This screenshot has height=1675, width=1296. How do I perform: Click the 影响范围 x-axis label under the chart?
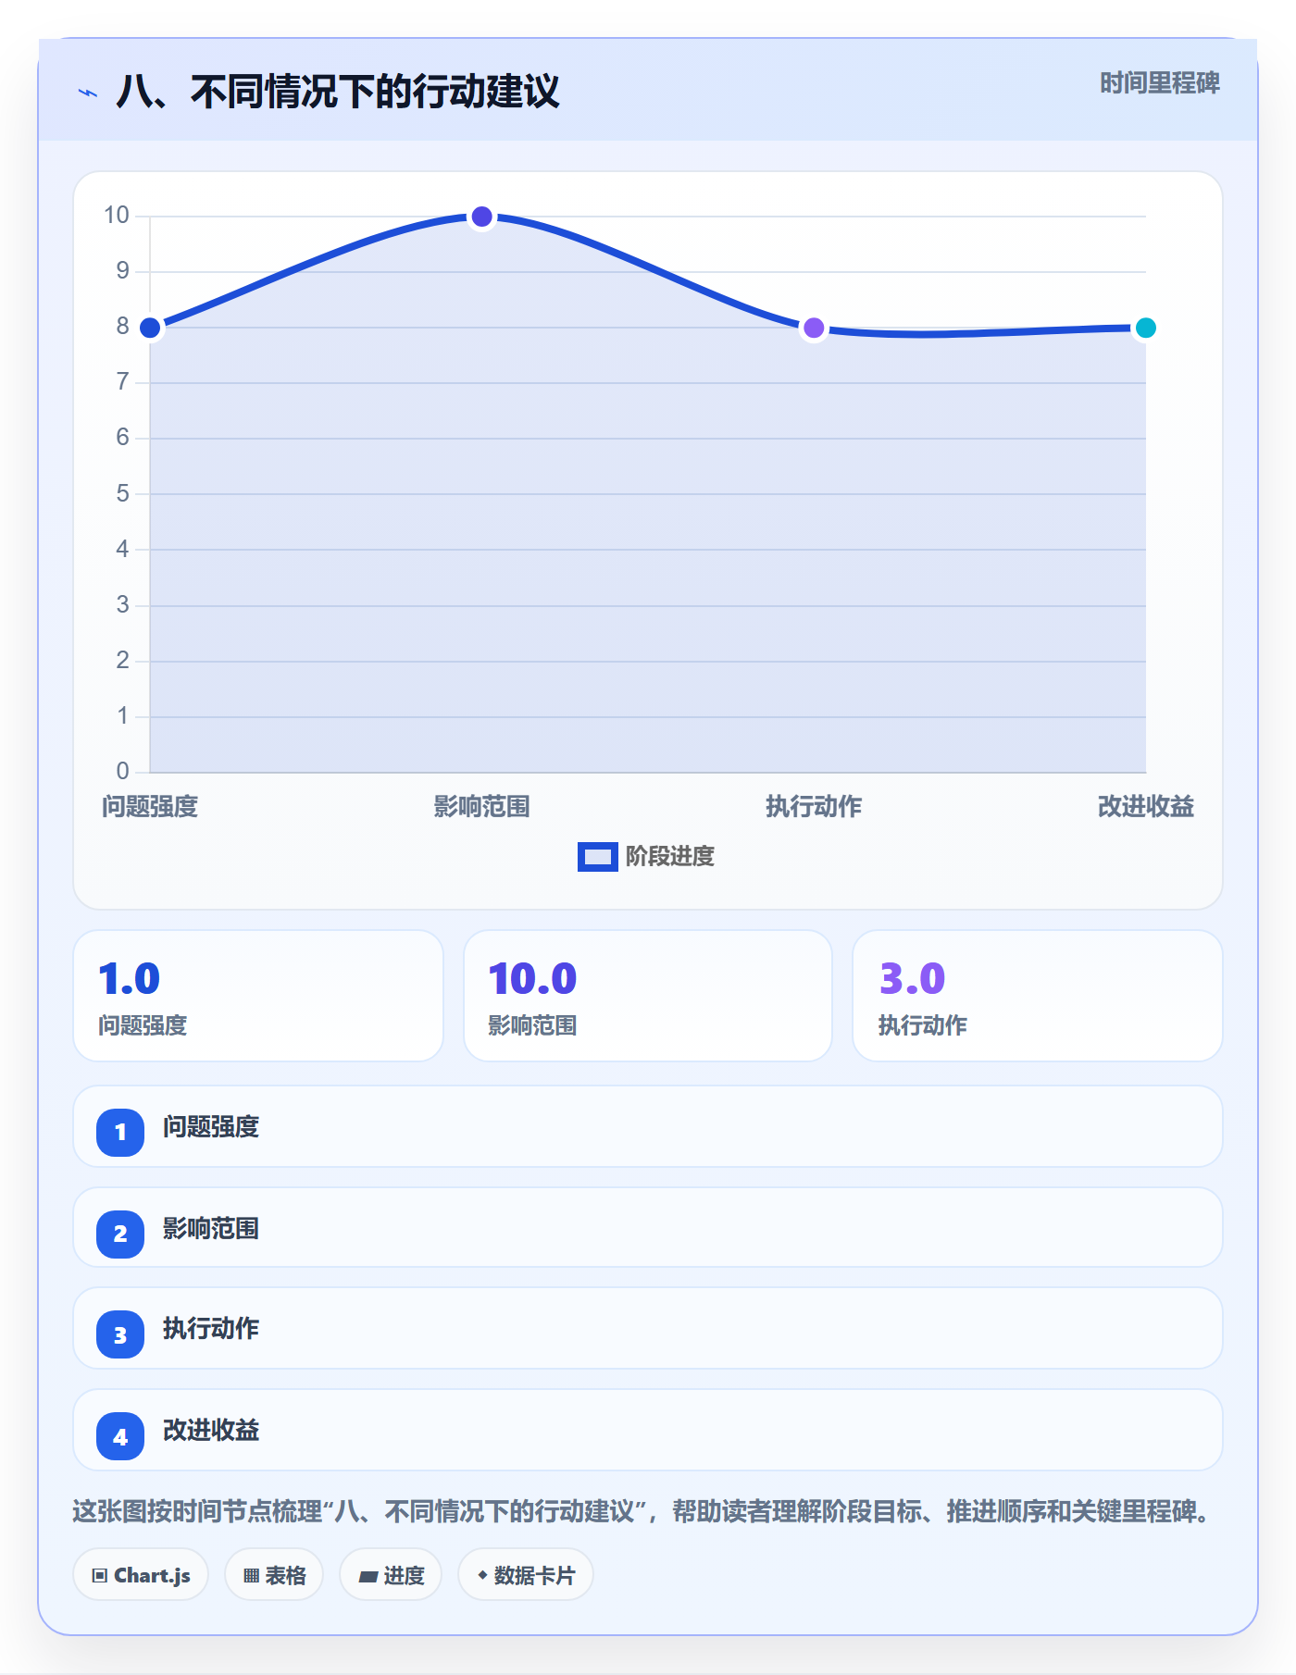click(481, 807)
